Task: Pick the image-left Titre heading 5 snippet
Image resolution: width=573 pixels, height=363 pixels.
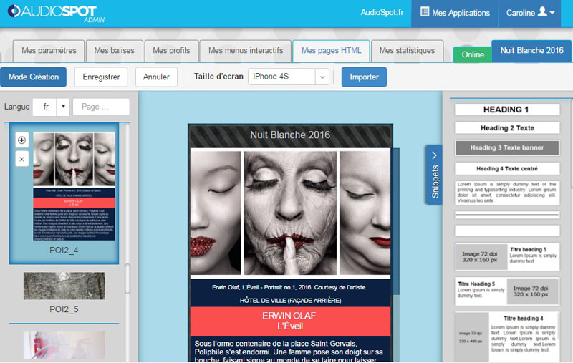Action: click(507, 257)
